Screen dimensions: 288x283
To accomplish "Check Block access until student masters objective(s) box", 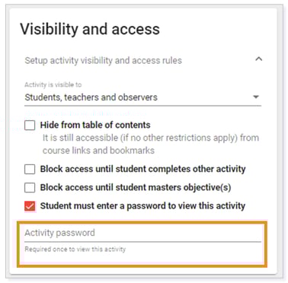I will (x=30, y=188).
